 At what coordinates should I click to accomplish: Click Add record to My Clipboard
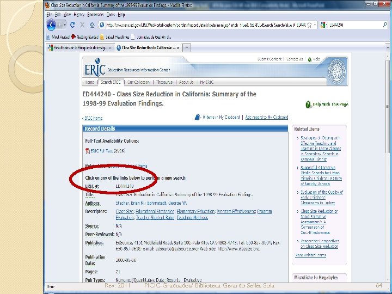point(267,117)
